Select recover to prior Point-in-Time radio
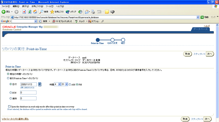This screenshot has width=219, height=122. pos(8,78)
